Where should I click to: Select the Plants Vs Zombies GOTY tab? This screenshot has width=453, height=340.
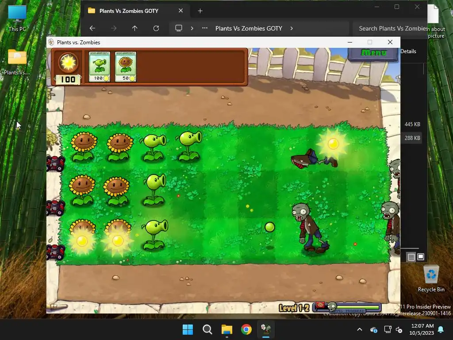coord(136,11)
